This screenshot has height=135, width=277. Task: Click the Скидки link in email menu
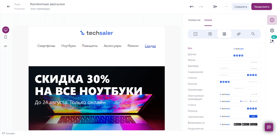[150, 46]
